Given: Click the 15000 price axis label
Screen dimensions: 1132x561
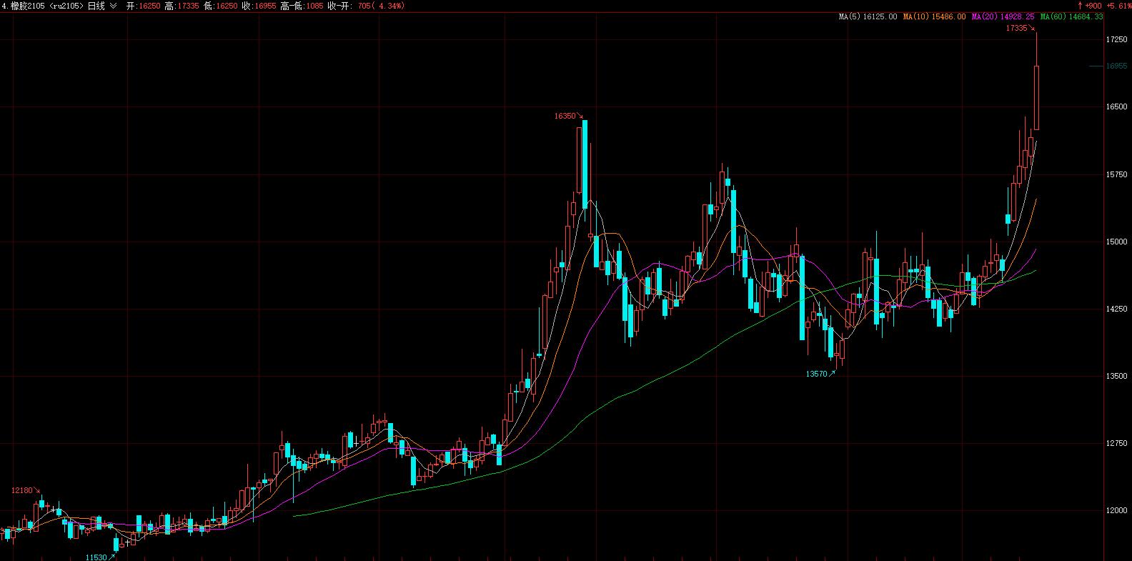Looking at the screenshot, I should 1116,242.
